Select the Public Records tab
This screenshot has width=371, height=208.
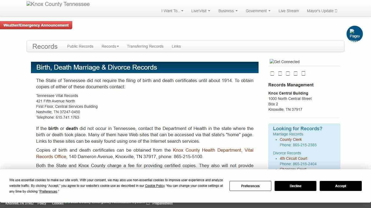click(x=80, y=46)
